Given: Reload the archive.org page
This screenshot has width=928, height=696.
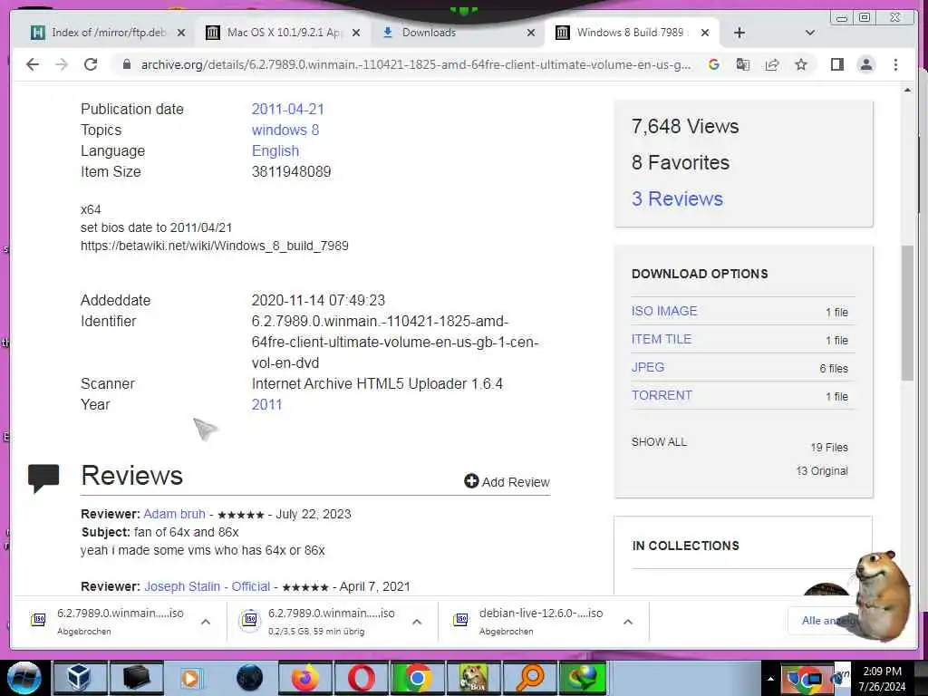Looking at the screenshot, I should coord(91,64).
